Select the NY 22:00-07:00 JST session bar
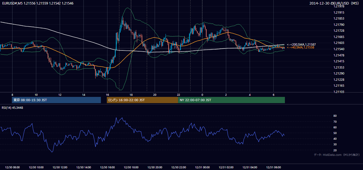The image size is (363, 170). pyautogui.click(x=231, y=100)
